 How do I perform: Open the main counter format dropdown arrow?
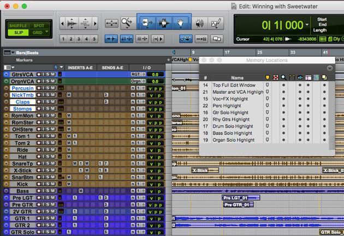(x=307, y=25)
